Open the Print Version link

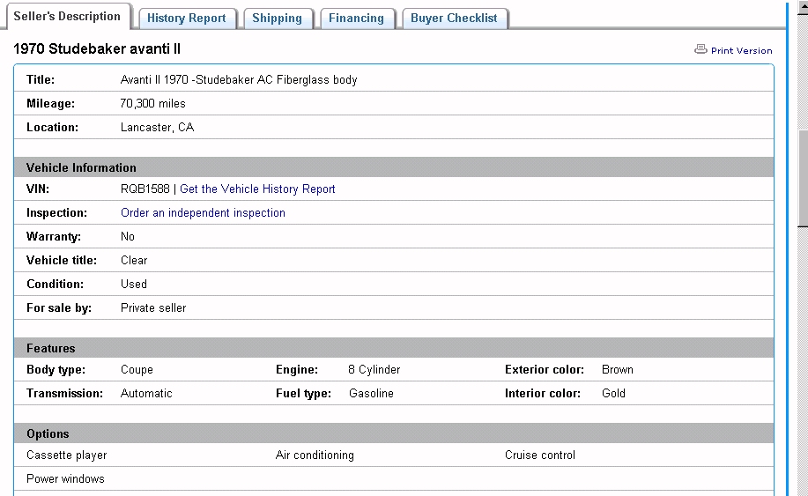pos(741,51)
